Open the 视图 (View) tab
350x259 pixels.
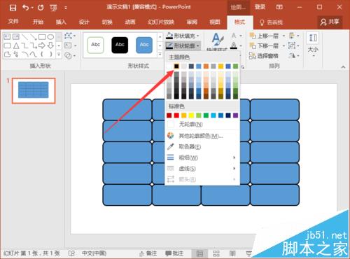click(x=215, y=22)
